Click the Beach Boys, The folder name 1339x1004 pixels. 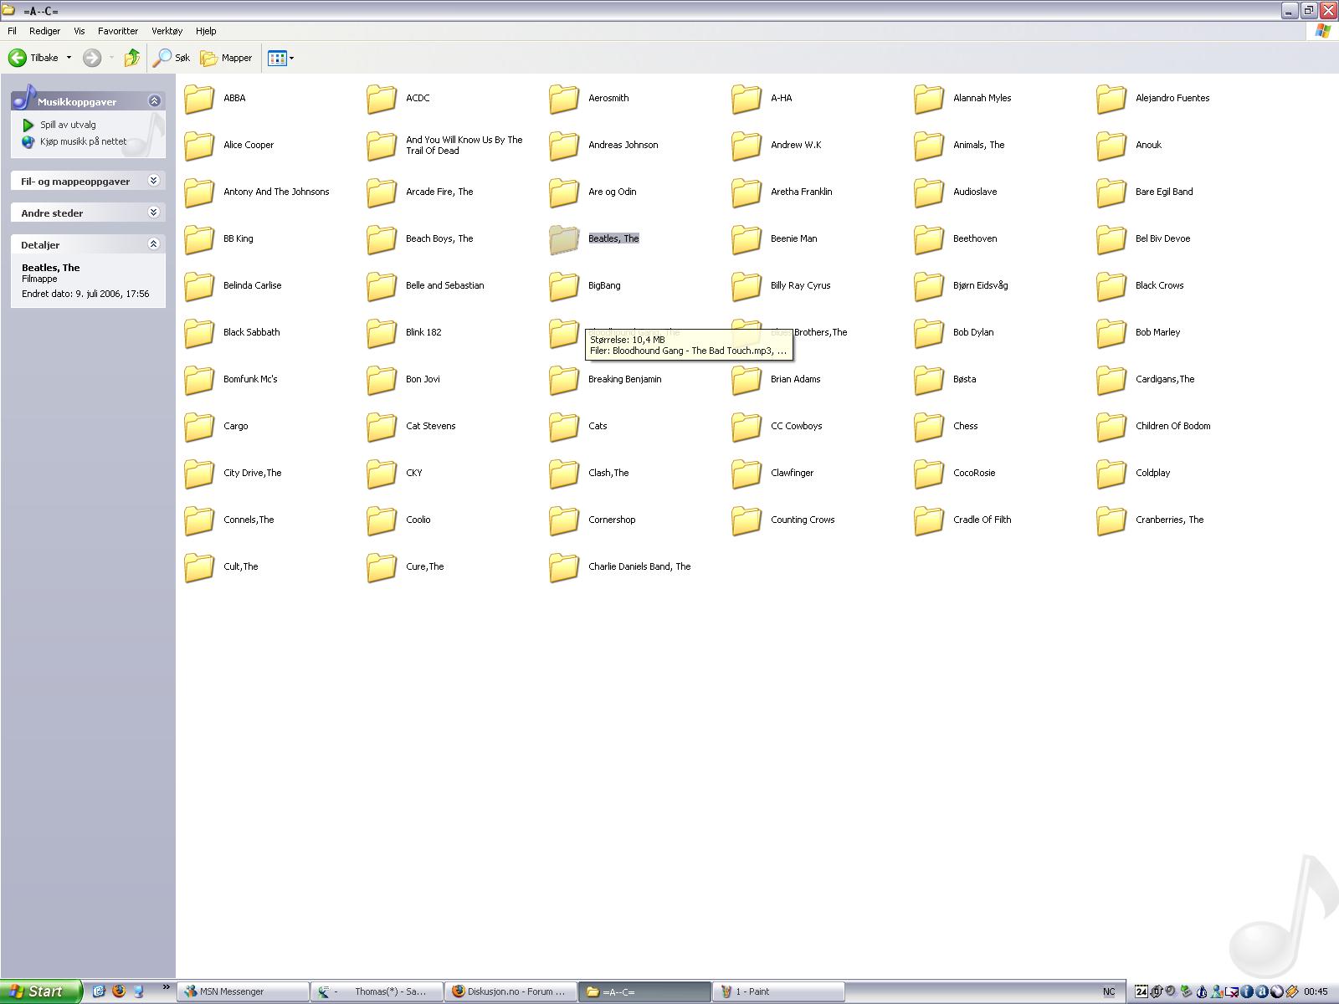(x=439, y=238)
